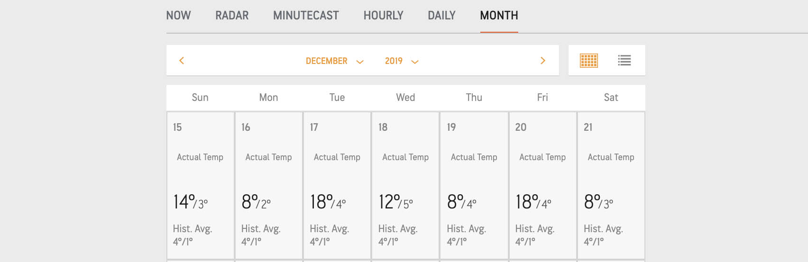Image resolution: width=808 pixels, height=262 pixels.
Task: Open the 2019 year dropdown
Action: tap(402, 61)
